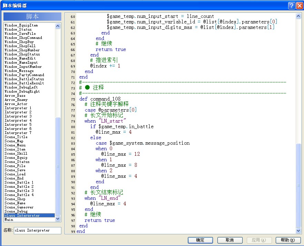
Task: Click the '@index += 1' code line
Action: (x=105, y=66)
